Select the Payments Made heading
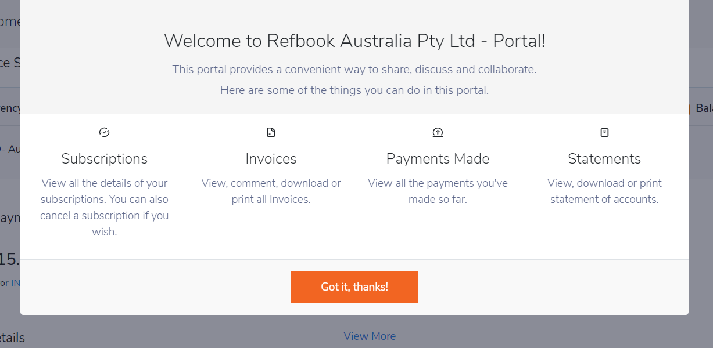The height and width of the screenshot is (348, 713). [x=438, y=158]
